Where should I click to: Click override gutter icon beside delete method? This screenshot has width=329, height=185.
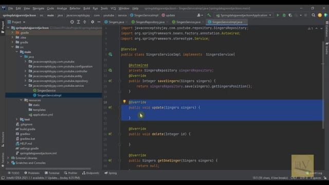[110, 134]
